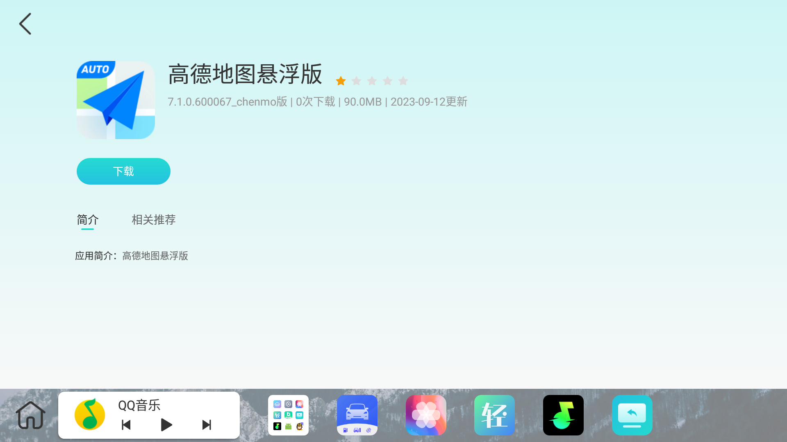Click the 0次下载 download count text
The height and width of the screenshot is (442, 787).
(316, 101)
